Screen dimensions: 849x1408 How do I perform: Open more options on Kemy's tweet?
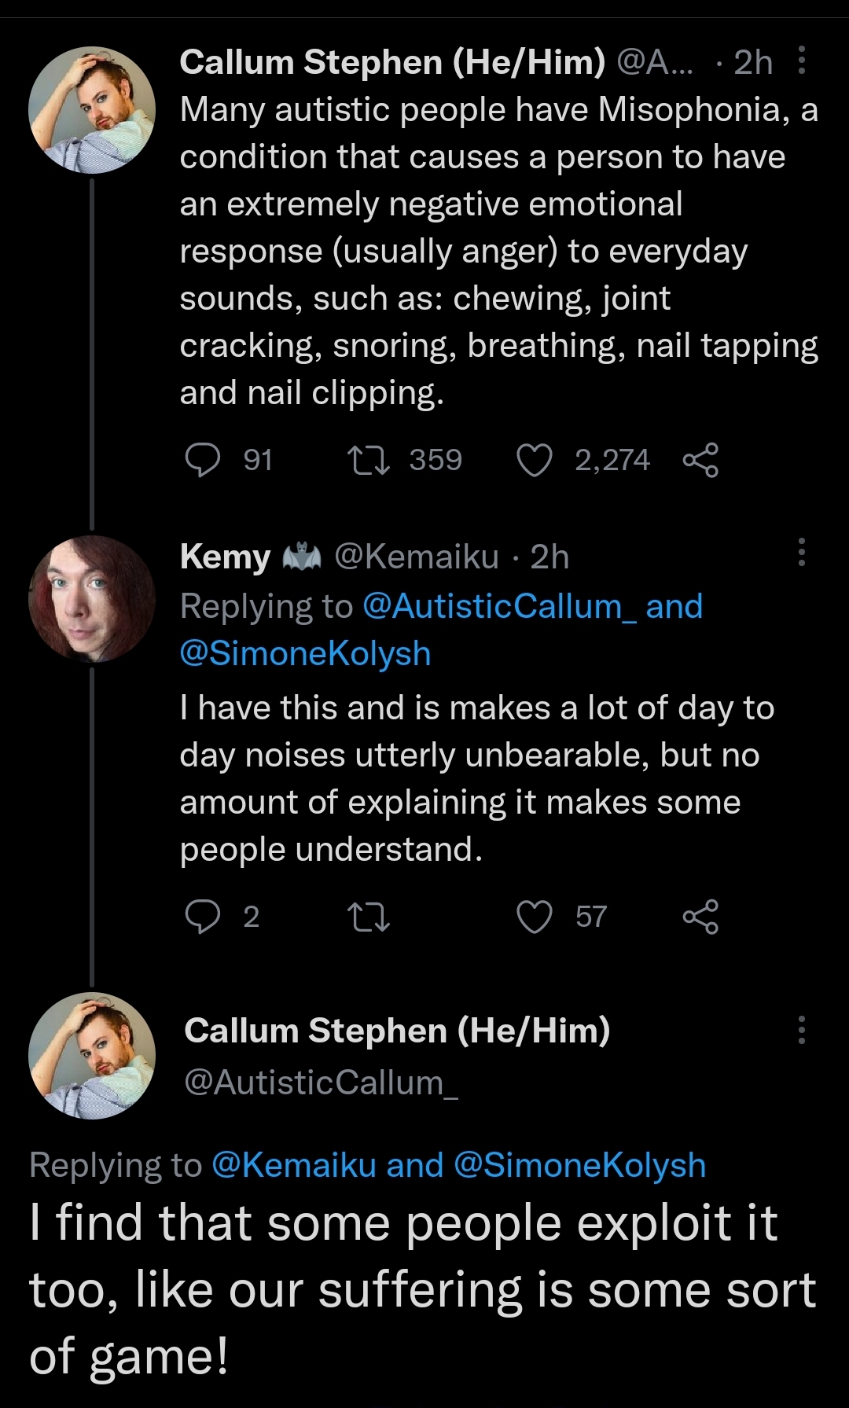(801, 553)
